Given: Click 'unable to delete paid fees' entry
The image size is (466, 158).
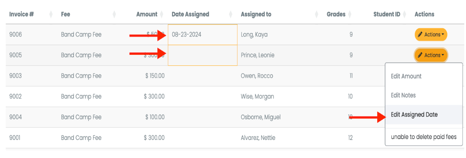Looking at the screenshot, I should [424, 137].
